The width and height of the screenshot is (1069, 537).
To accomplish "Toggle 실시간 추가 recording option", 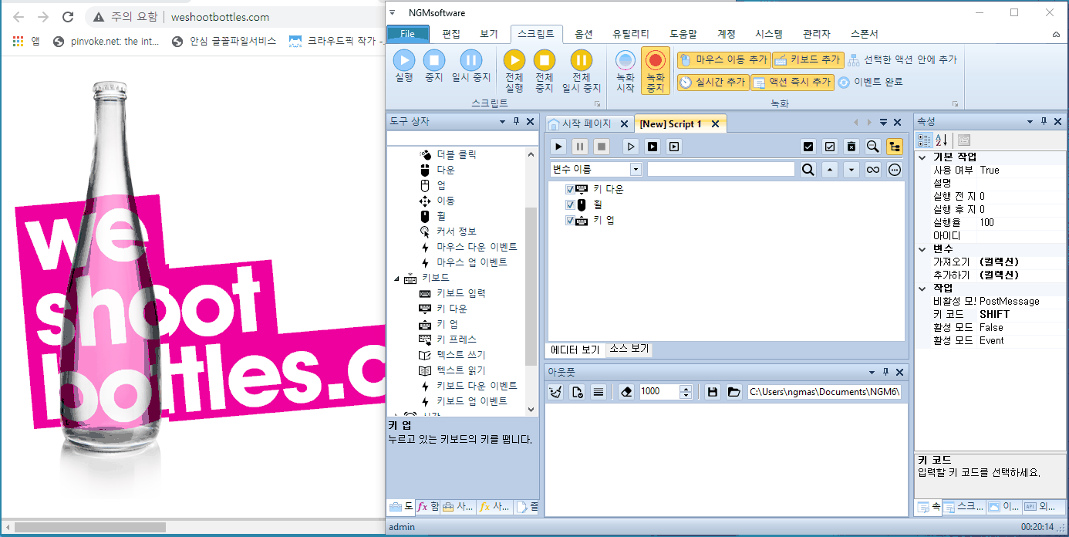I will coord(713,82).
